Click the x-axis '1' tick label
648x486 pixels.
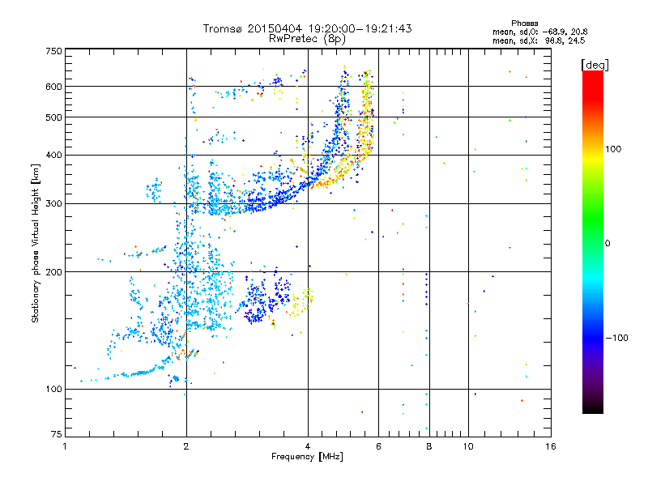(65, 446)
